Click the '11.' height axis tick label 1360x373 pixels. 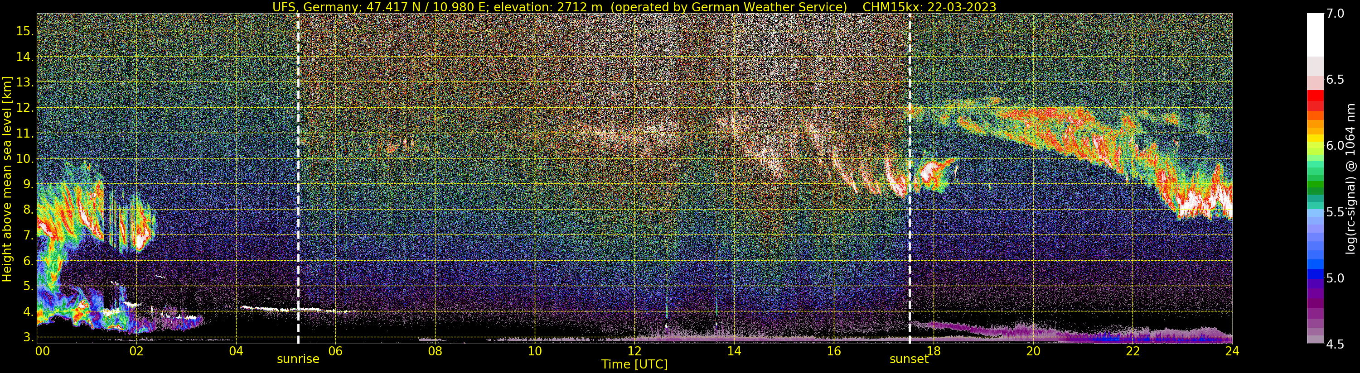tap(24, 134)
